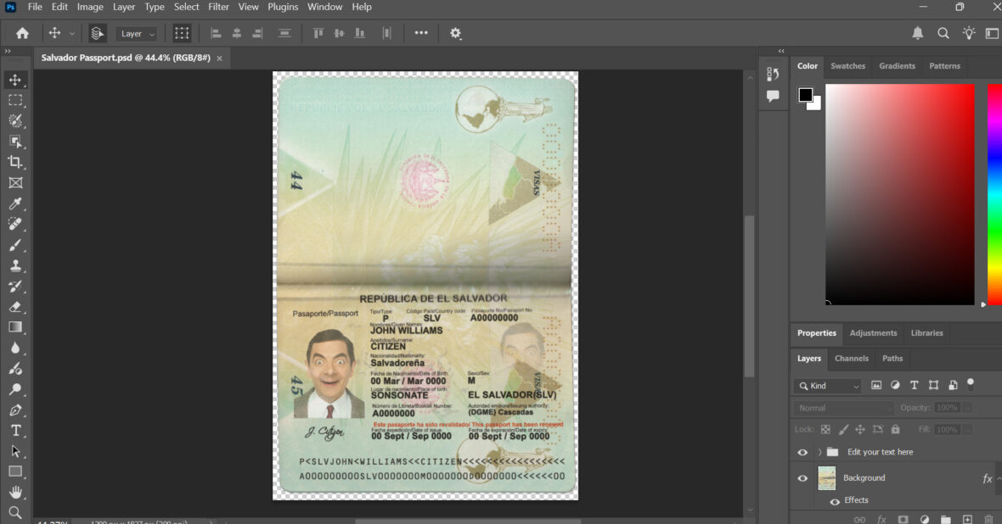This screenshot has height=524, width=1002.
Task: Select the Zoom tool
Action: click(15, 512)
